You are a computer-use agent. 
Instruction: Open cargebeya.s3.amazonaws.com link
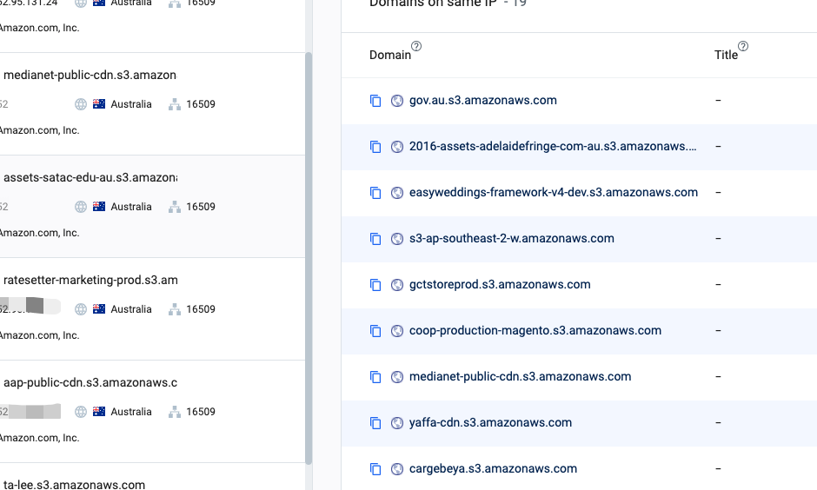point(493,468)
